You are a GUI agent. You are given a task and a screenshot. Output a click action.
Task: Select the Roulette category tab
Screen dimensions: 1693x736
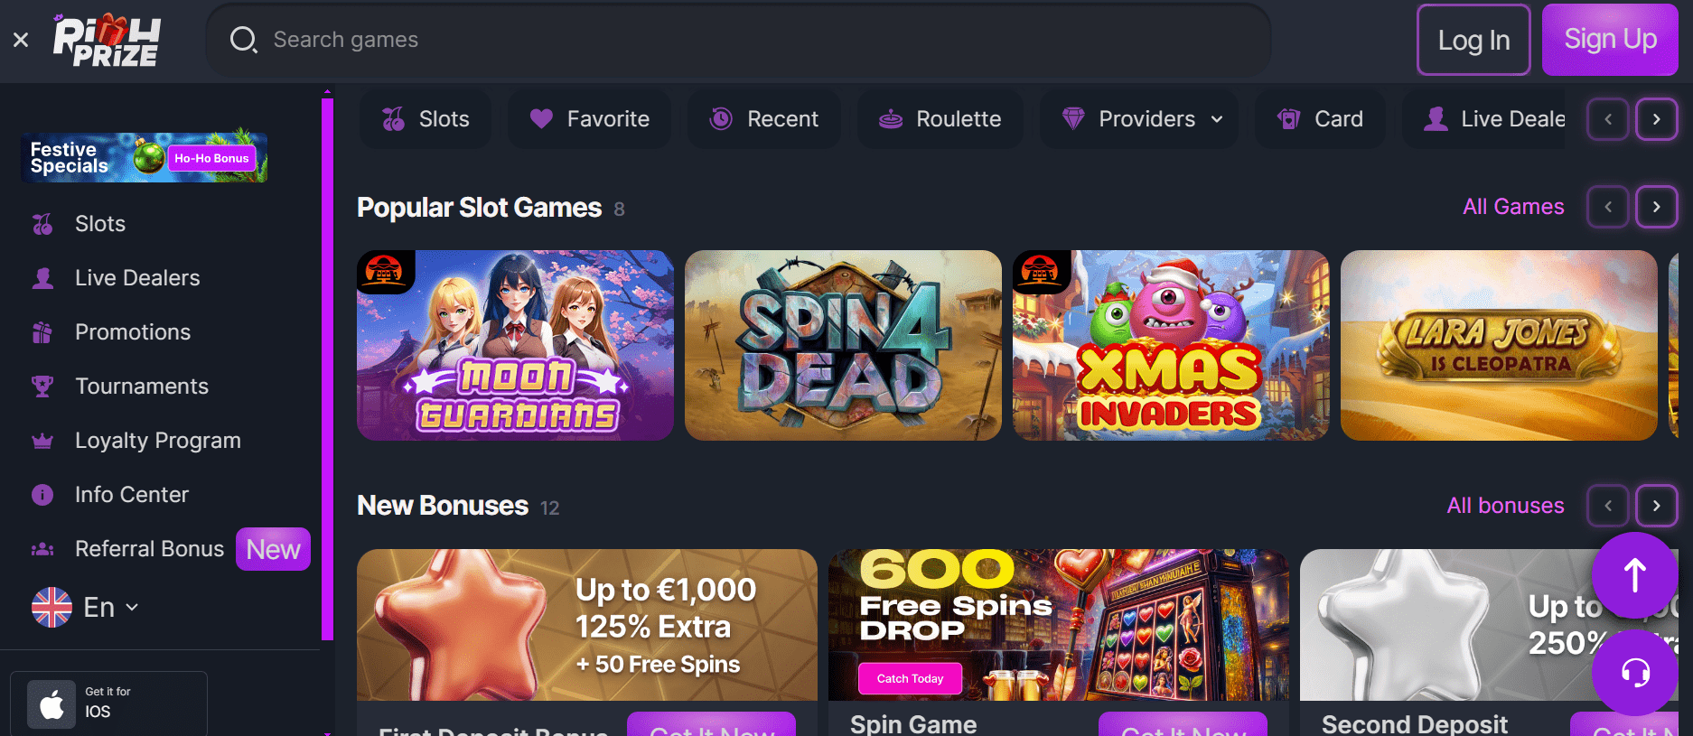(x=940, y=119)
